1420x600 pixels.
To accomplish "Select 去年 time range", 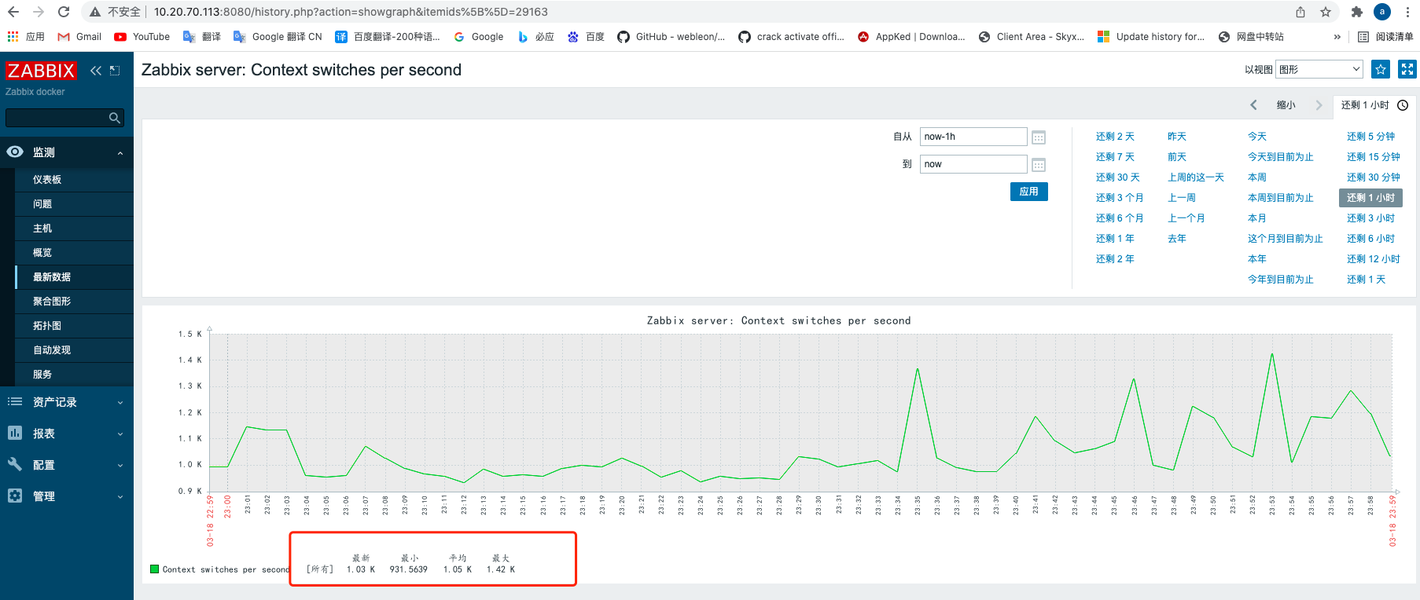I will (1177, 239).
